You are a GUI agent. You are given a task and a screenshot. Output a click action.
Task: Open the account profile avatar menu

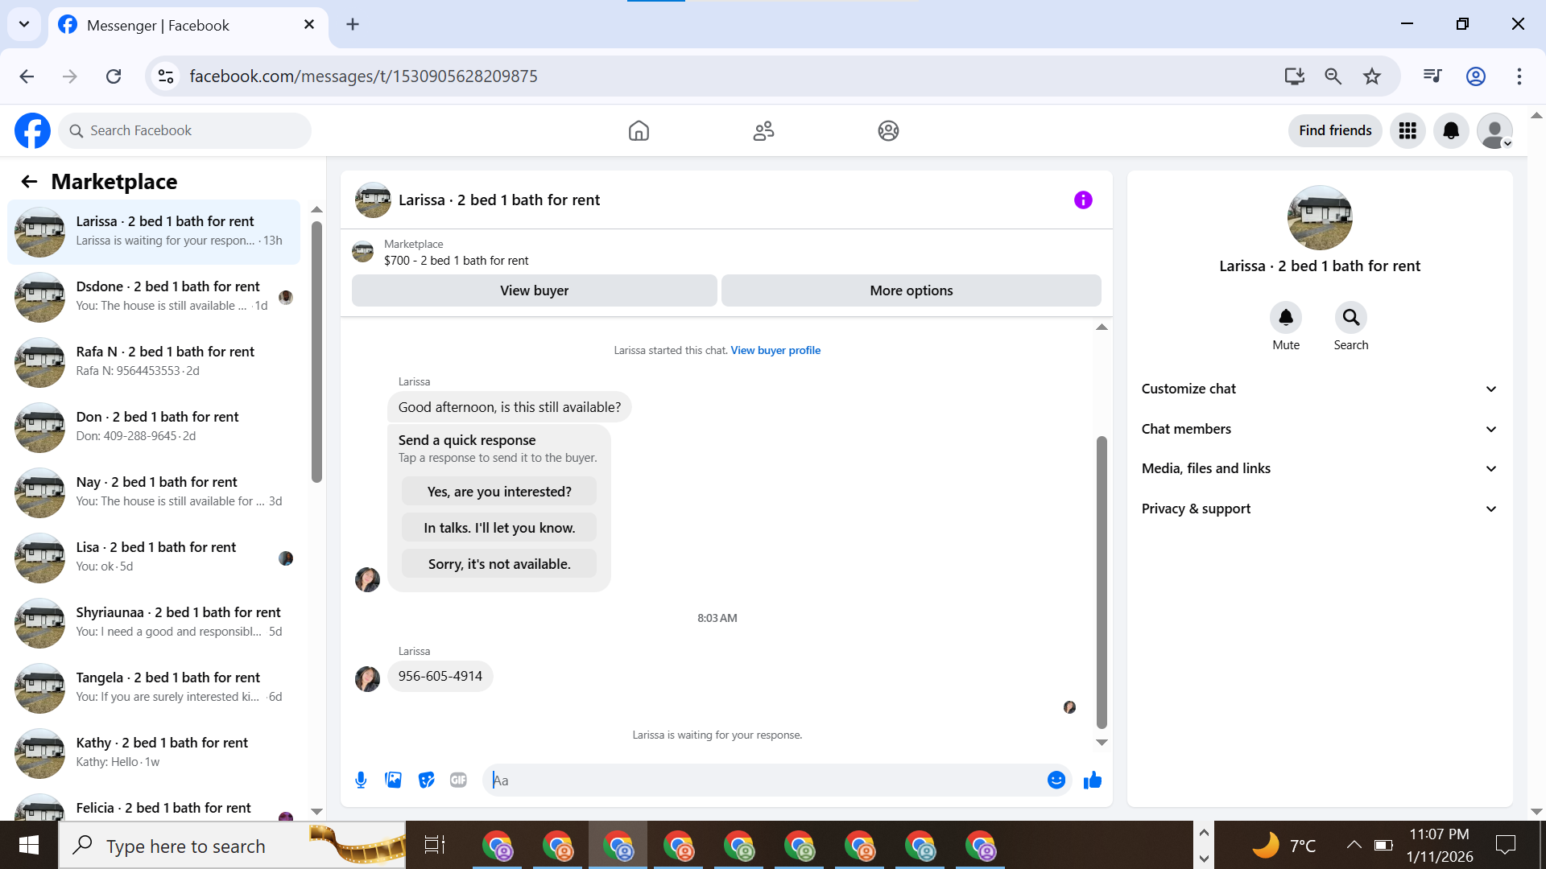(x=1494, y=130)
